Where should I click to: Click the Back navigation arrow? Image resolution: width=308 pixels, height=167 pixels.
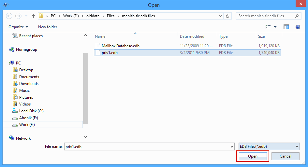(9, 16)
